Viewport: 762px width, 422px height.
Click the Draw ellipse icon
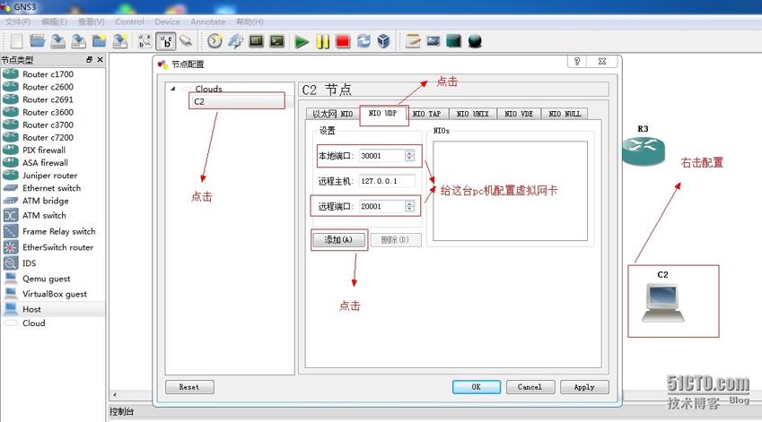tap(475, 42)
